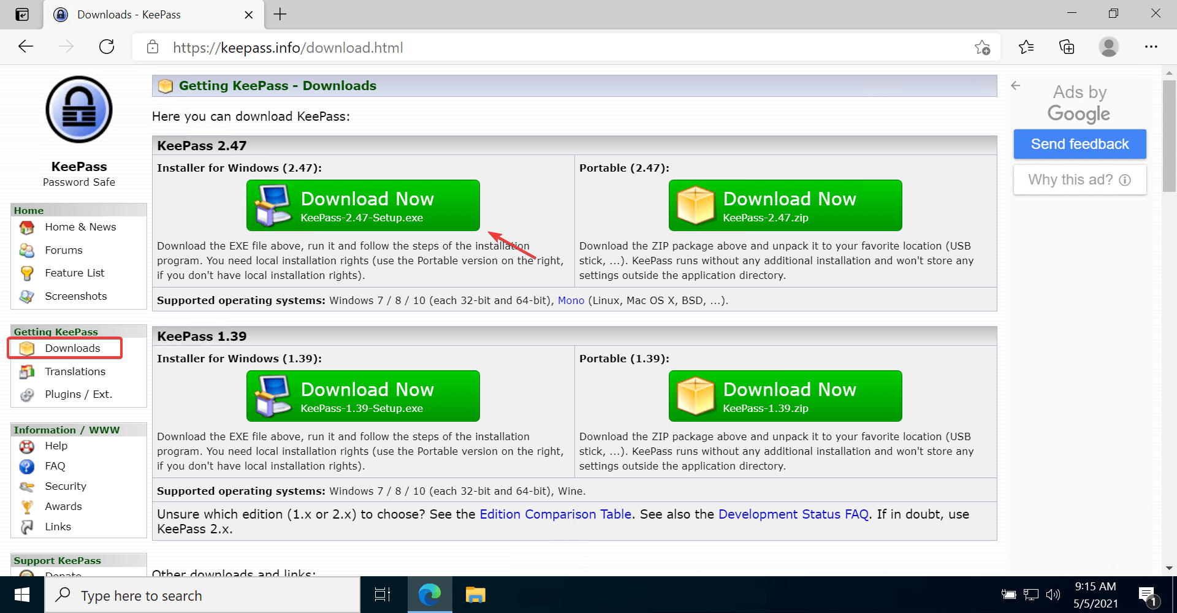This screenshot has height=613, width=1177.
Task: Click the Send feedback button
Action: tap(1080, 144)
